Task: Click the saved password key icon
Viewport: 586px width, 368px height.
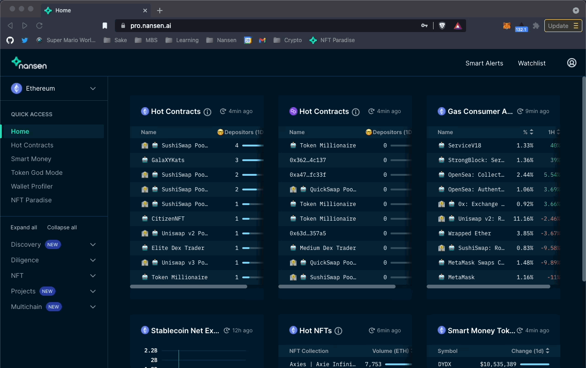Action: (424, 26)
